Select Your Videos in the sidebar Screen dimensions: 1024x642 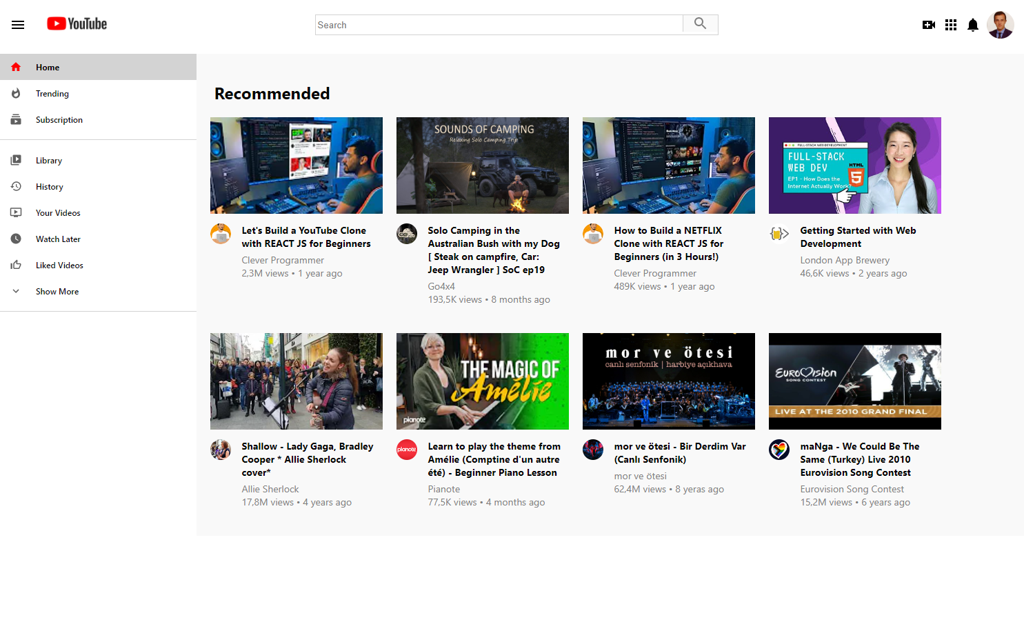[98, 212]
